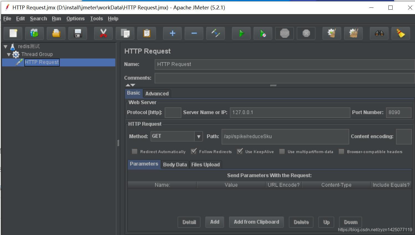
Task: Switch to the Basic tab
Action: click(134, 93)
